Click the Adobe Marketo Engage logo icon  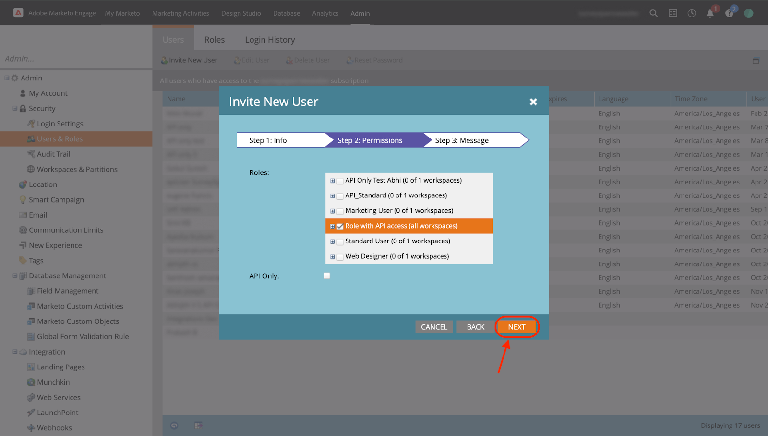18,13
